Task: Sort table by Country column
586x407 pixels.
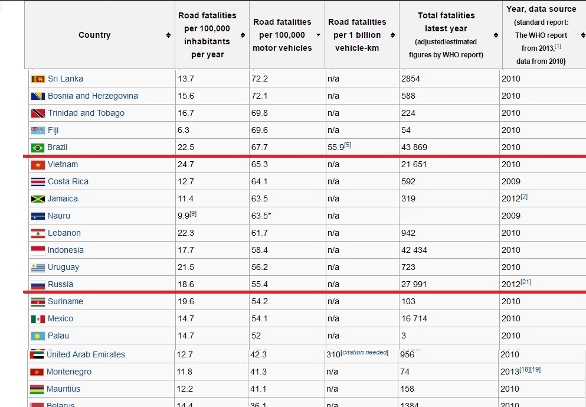Action: 169,35
